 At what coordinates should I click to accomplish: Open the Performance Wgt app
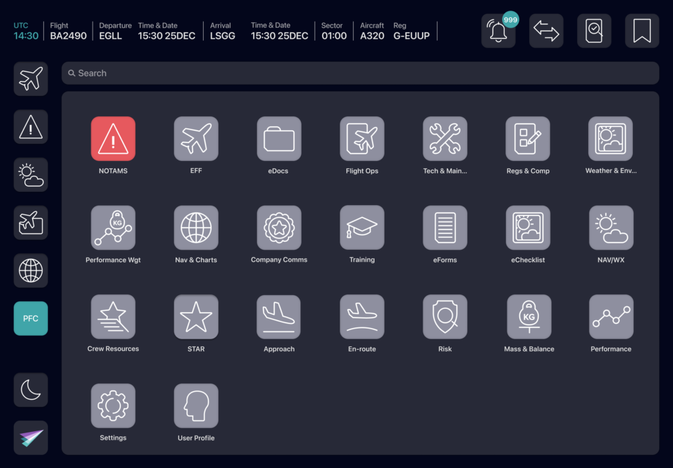point(113,228)
